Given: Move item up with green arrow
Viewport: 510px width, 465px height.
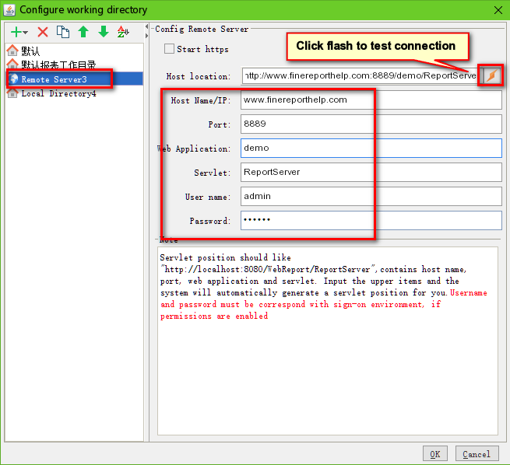Looking at the screenshot, I should click(x=83, y=32).
